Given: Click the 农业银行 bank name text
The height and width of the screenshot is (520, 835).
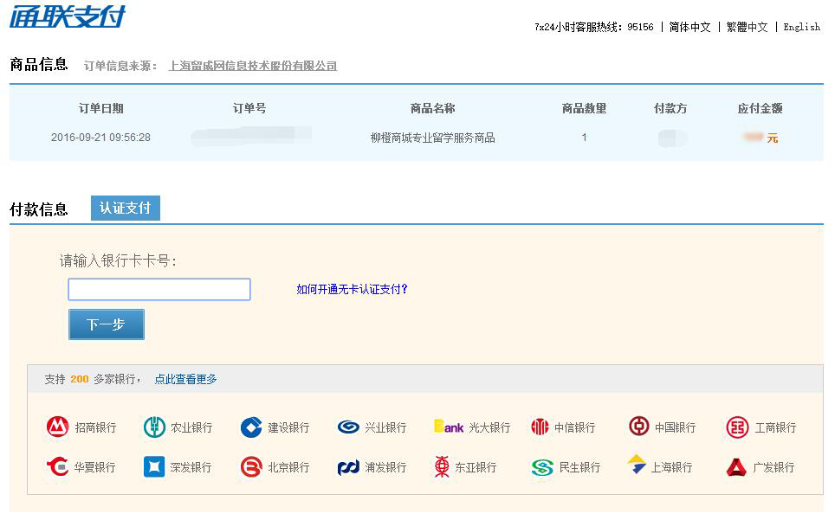Looking at the screenshot, I should [x=191, y=427].
